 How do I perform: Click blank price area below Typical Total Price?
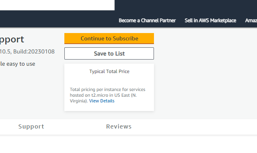coord(109,81)
